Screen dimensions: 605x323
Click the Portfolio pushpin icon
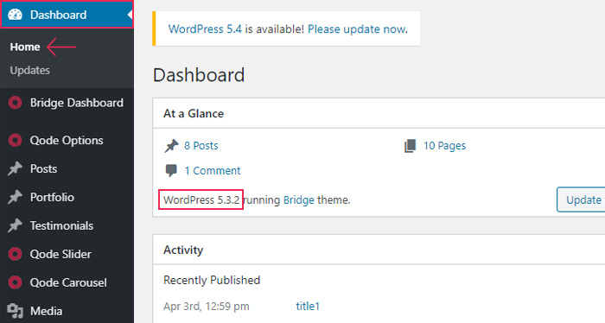coord(15,198)
